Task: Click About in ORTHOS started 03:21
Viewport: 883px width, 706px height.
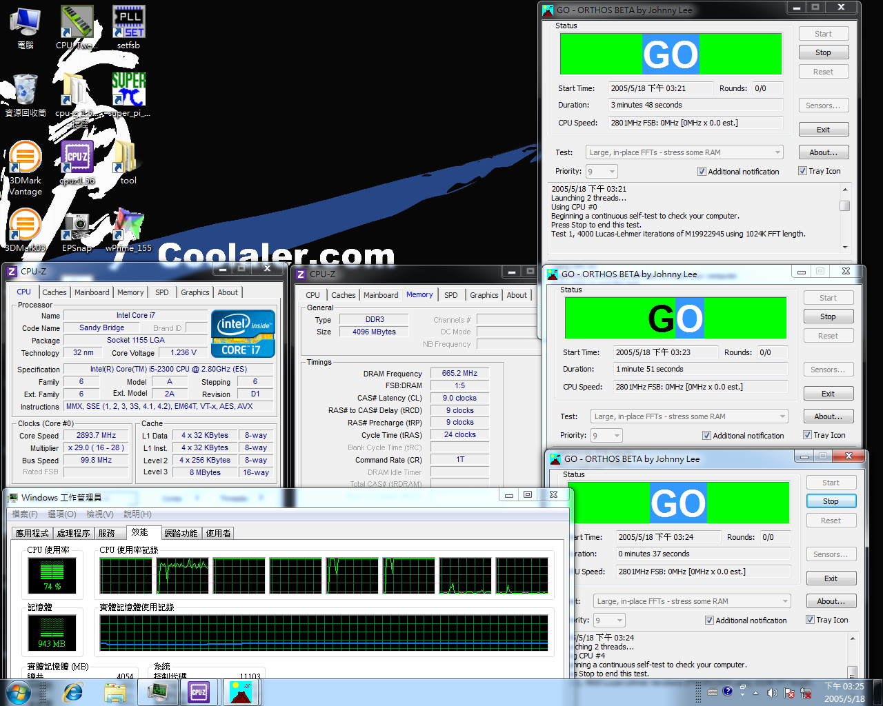Action: pyautogui.click(x=823, y=152)
